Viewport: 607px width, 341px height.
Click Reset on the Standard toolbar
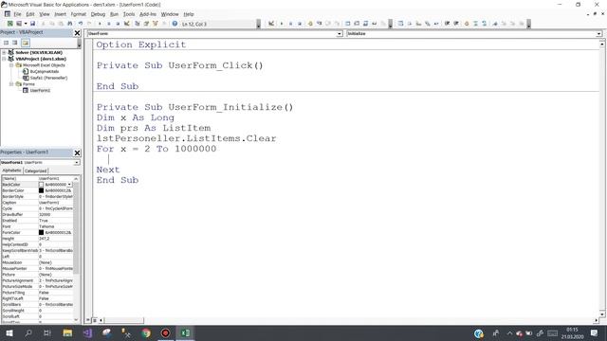118,24
